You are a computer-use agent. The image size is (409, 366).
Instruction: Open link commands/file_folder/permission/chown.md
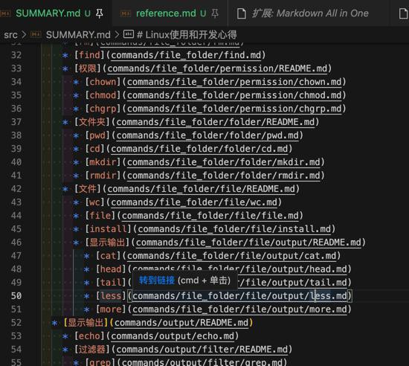click(x=234, y=82)
